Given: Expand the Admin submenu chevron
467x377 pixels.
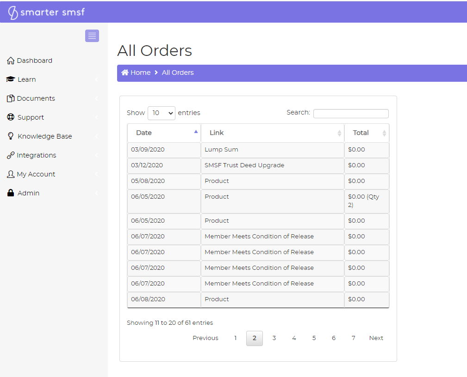Looking at the screenshot, I should pos(96,193).
